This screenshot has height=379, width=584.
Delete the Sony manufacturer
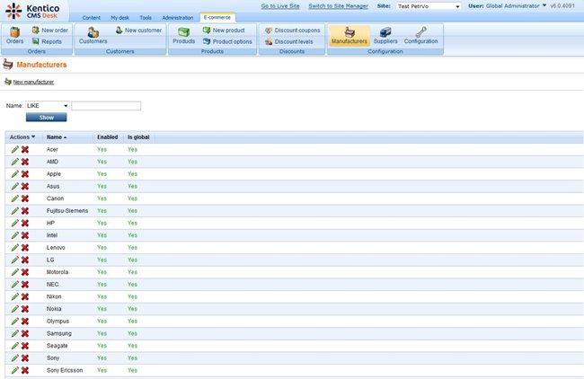[x=25, y=358]
